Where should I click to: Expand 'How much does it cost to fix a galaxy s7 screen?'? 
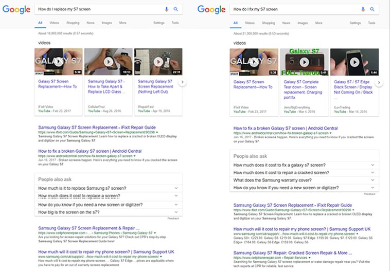click(304, 165)
